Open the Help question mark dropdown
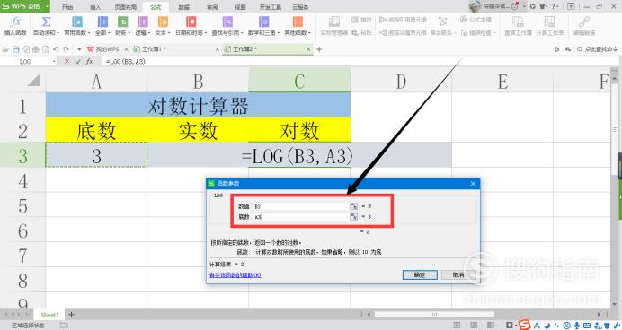This screenshot has height=330, width=622. (555, 6)
